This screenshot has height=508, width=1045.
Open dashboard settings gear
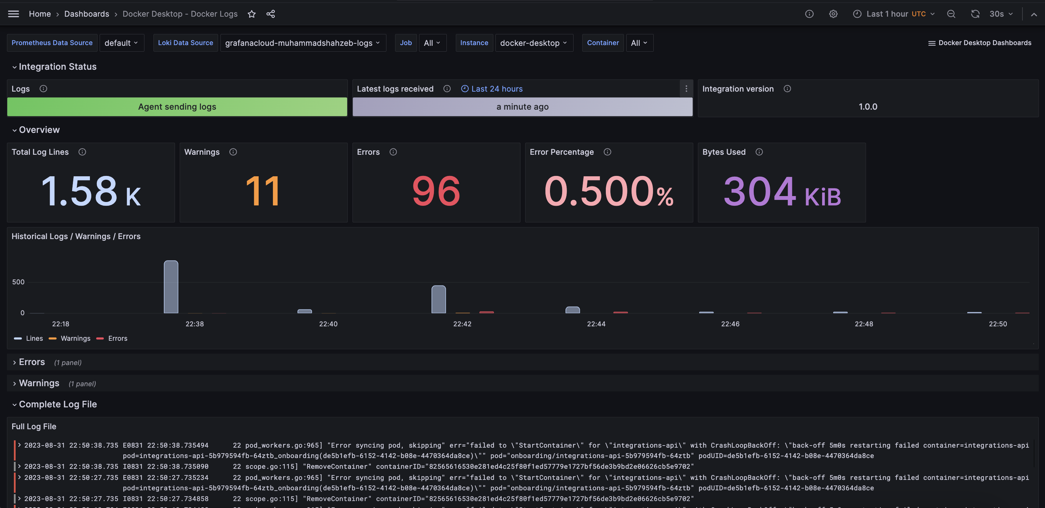833,14
